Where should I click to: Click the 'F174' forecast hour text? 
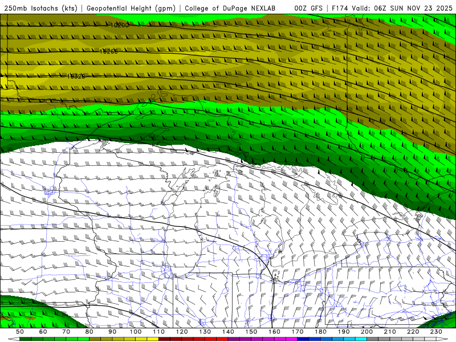tap(340, 8)
